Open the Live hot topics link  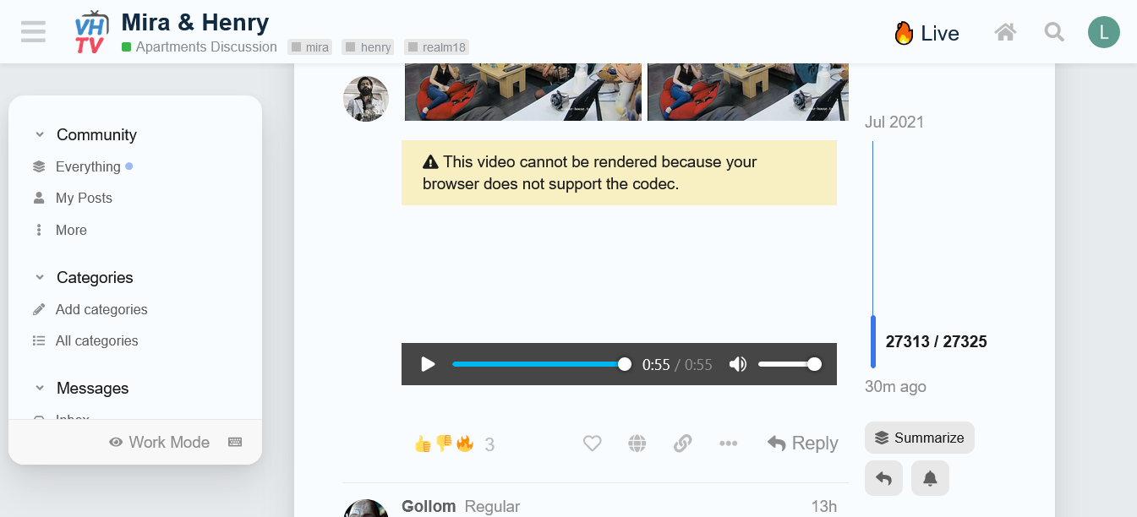[x=927, y=33]
